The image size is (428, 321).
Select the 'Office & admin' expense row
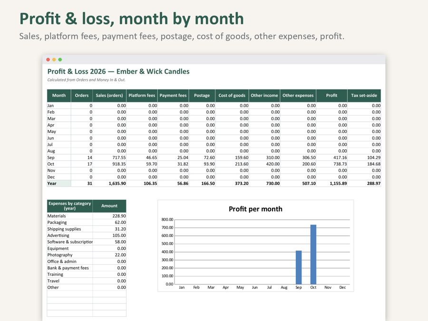click(87, 262)
